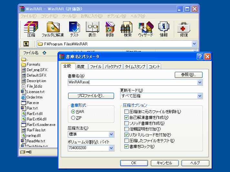Click the drive icon in WinRAR status bar

(x=23, y=152)
